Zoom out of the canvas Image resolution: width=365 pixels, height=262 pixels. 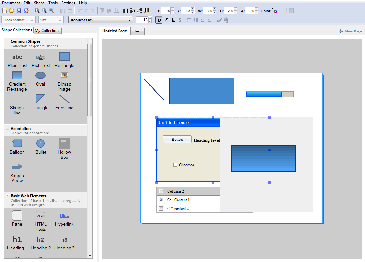(x=52, y=11)
